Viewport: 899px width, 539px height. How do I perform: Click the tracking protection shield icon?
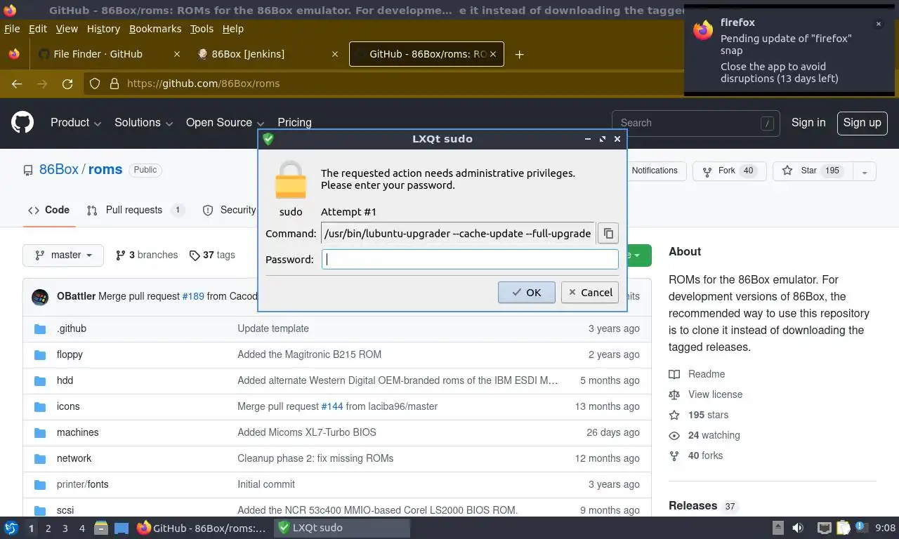95,84
